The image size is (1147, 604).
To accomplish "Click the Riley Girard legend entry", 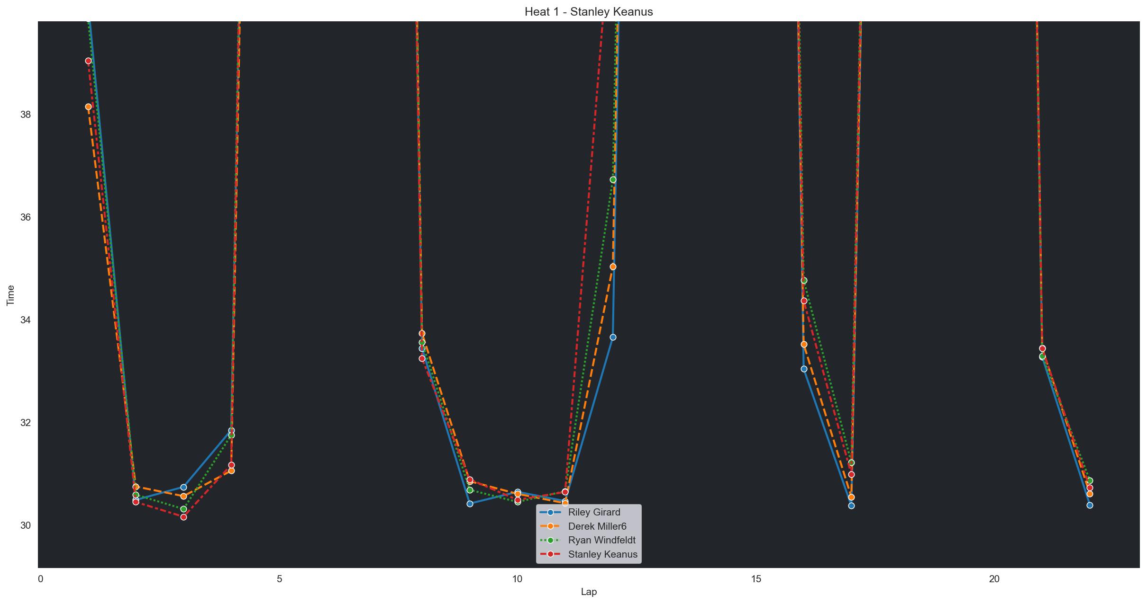I will click(x=594, y=512).
